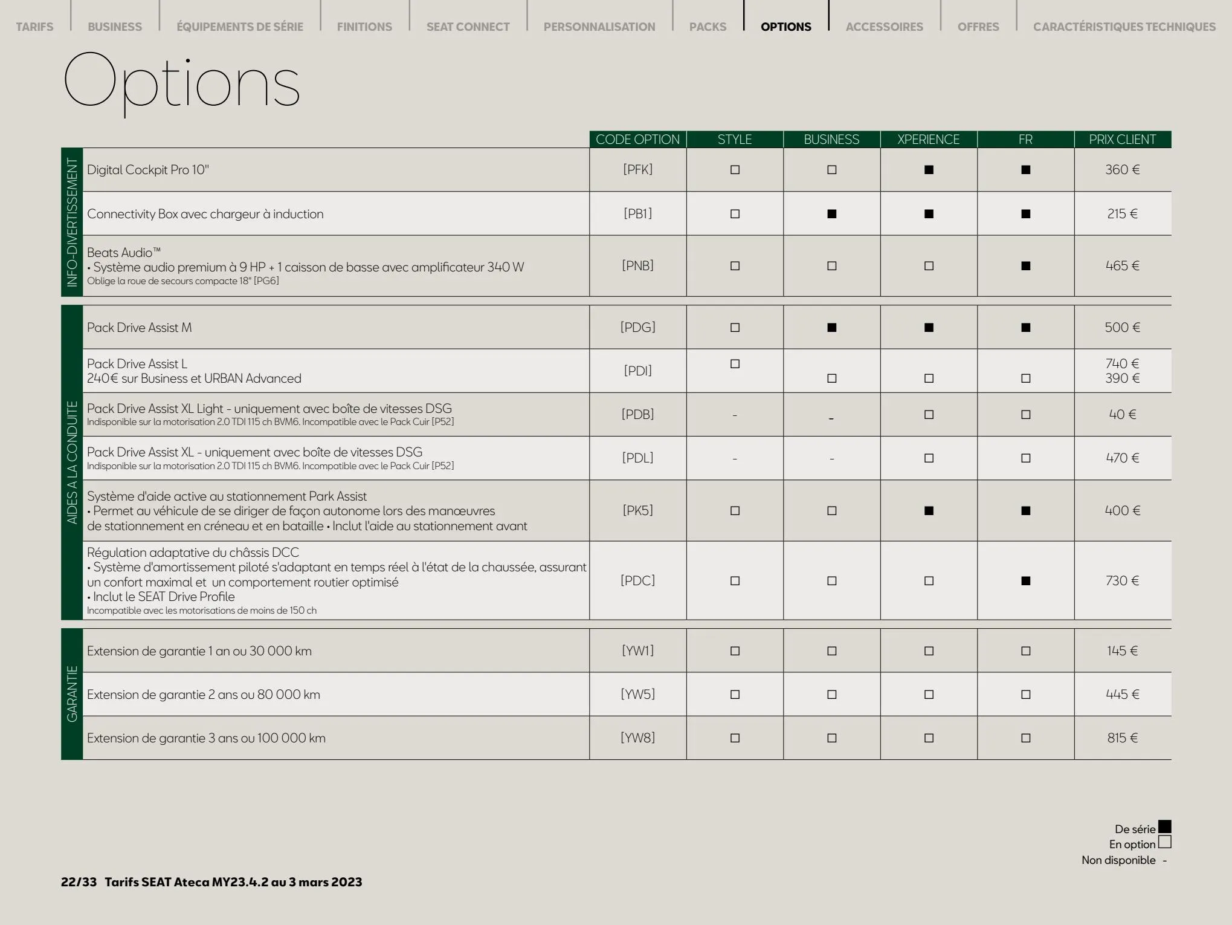Click the [PK5] option code
The height and width of the screenshot is (925, 1232).
click(x=638, y=511)
